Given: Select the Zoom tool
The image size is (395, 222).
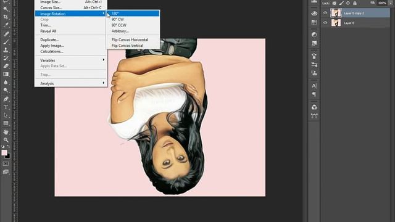Looking at the screenshot, I should pos(6,140).
